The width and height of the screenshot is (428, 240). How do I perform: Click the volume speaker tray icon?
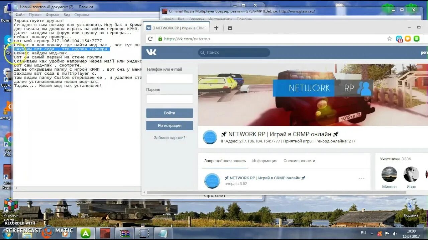point(395,233)
